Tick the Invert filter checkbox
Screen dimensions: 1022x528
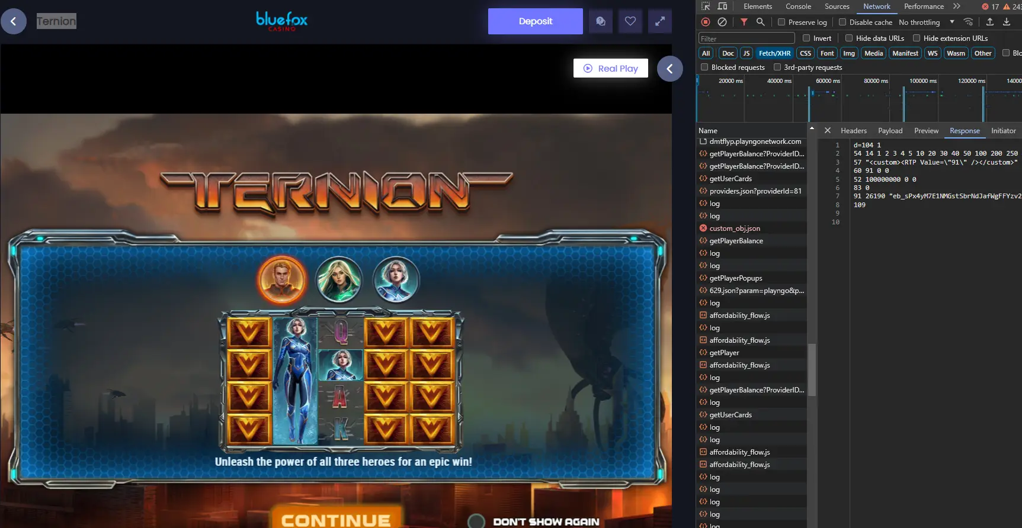pos(806,38)
